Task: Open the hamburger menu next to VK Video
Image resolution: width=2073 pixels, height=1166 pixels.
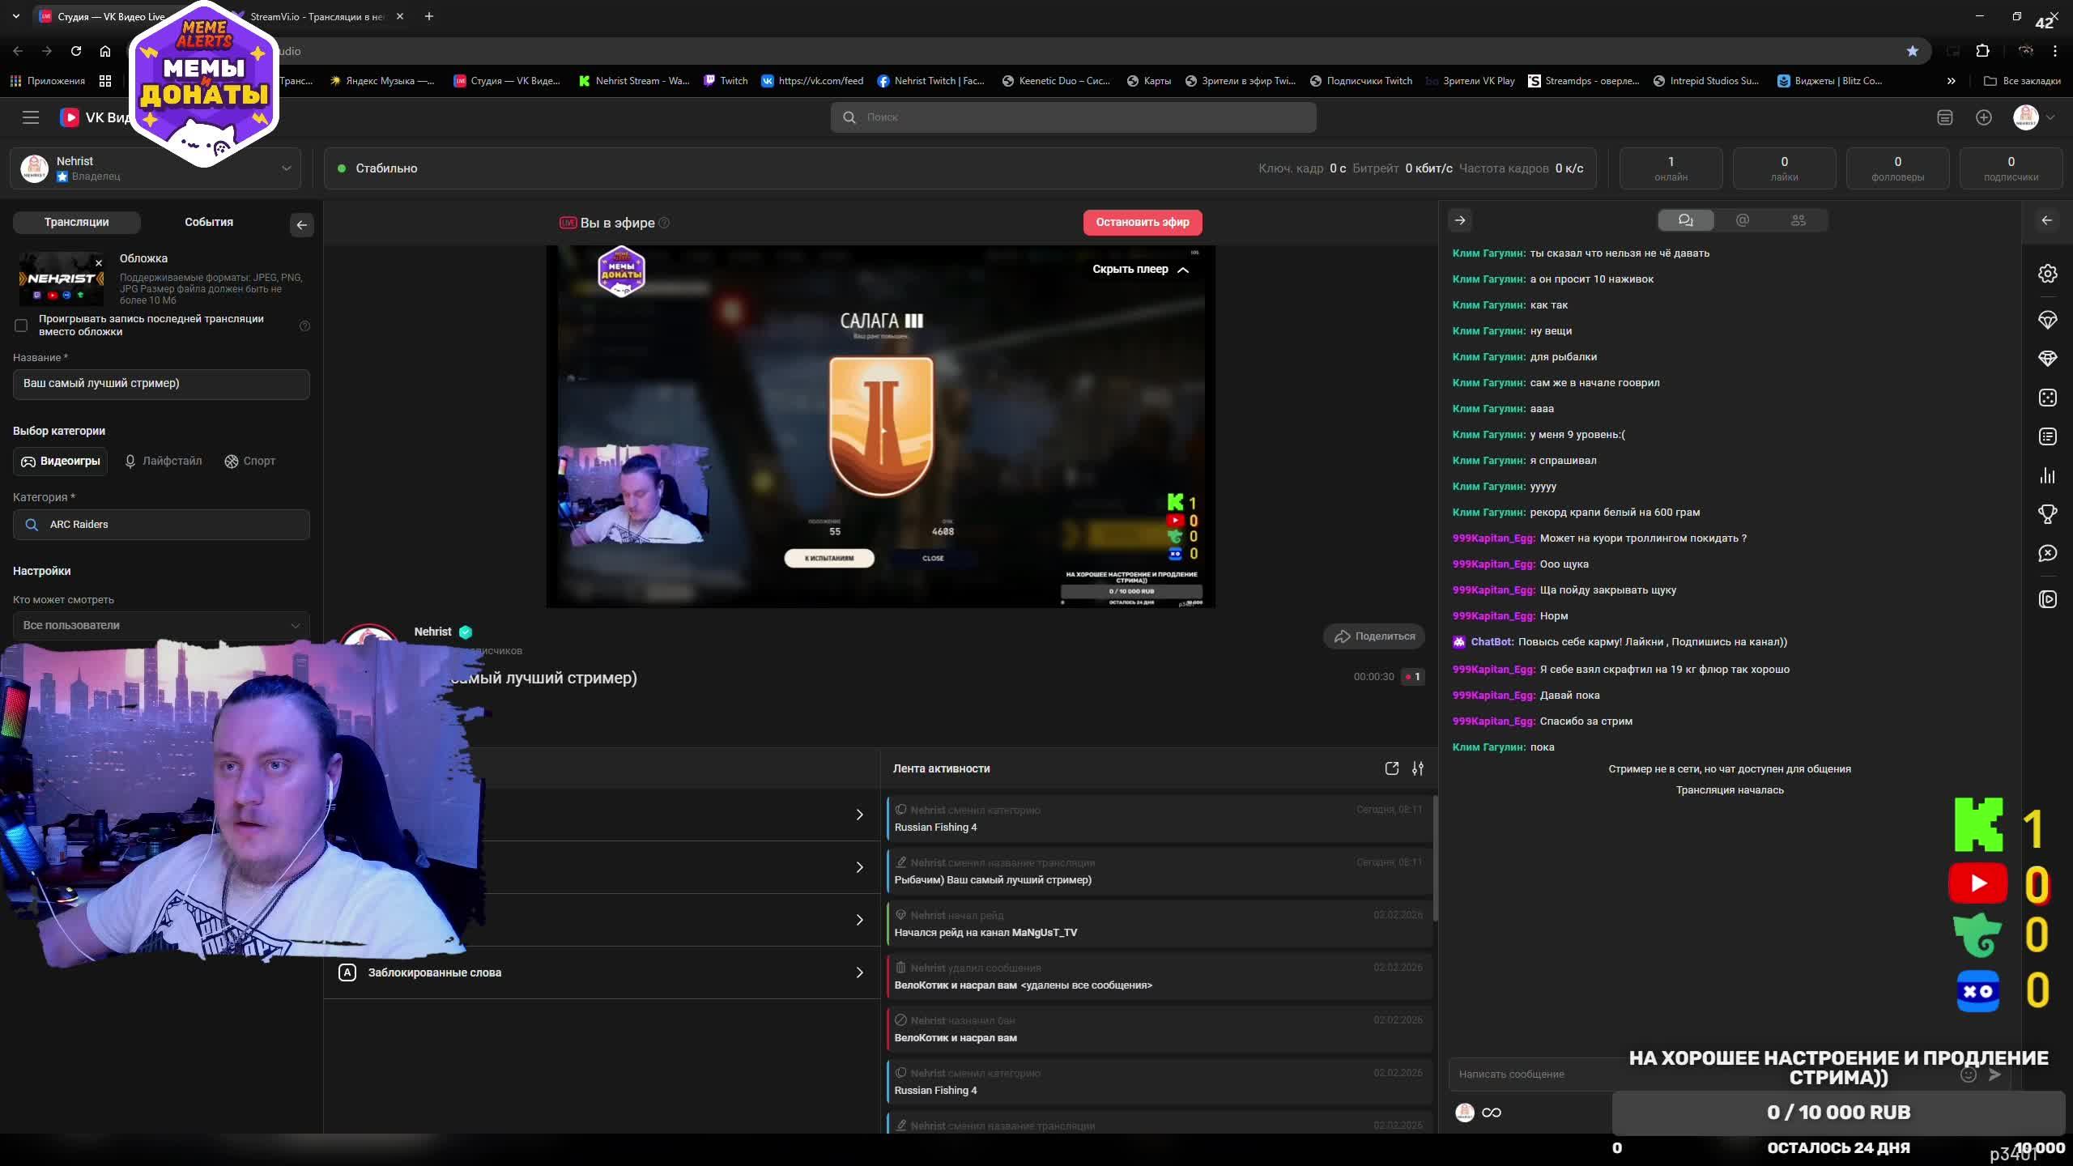Action: pos(31,117)
